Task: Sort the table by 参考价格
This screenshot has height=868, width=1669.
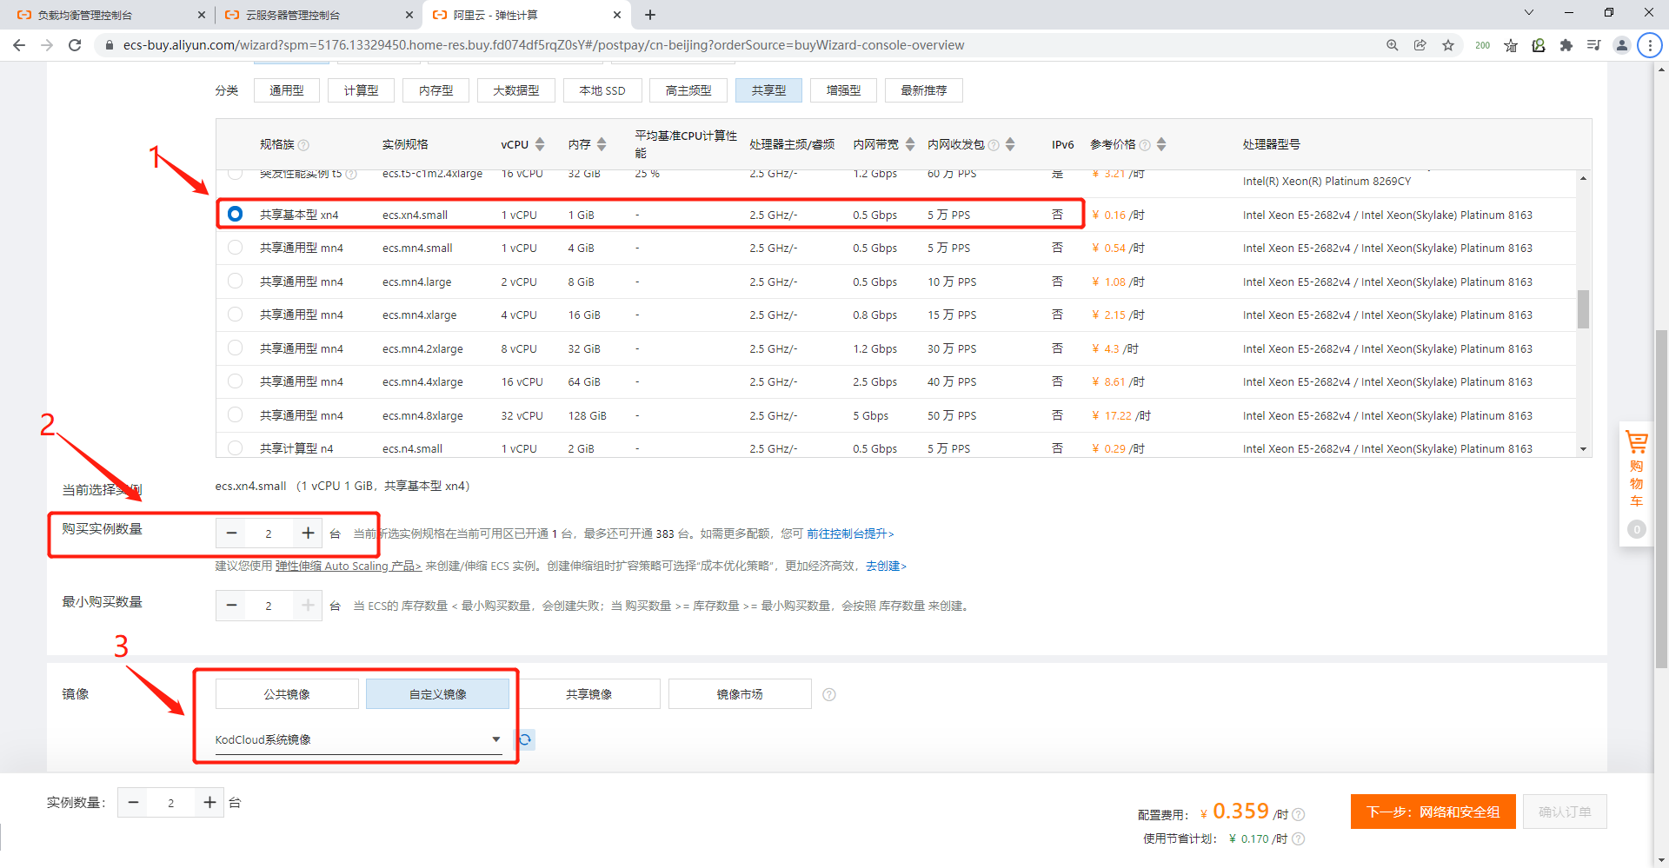Action: (1161, 144)
